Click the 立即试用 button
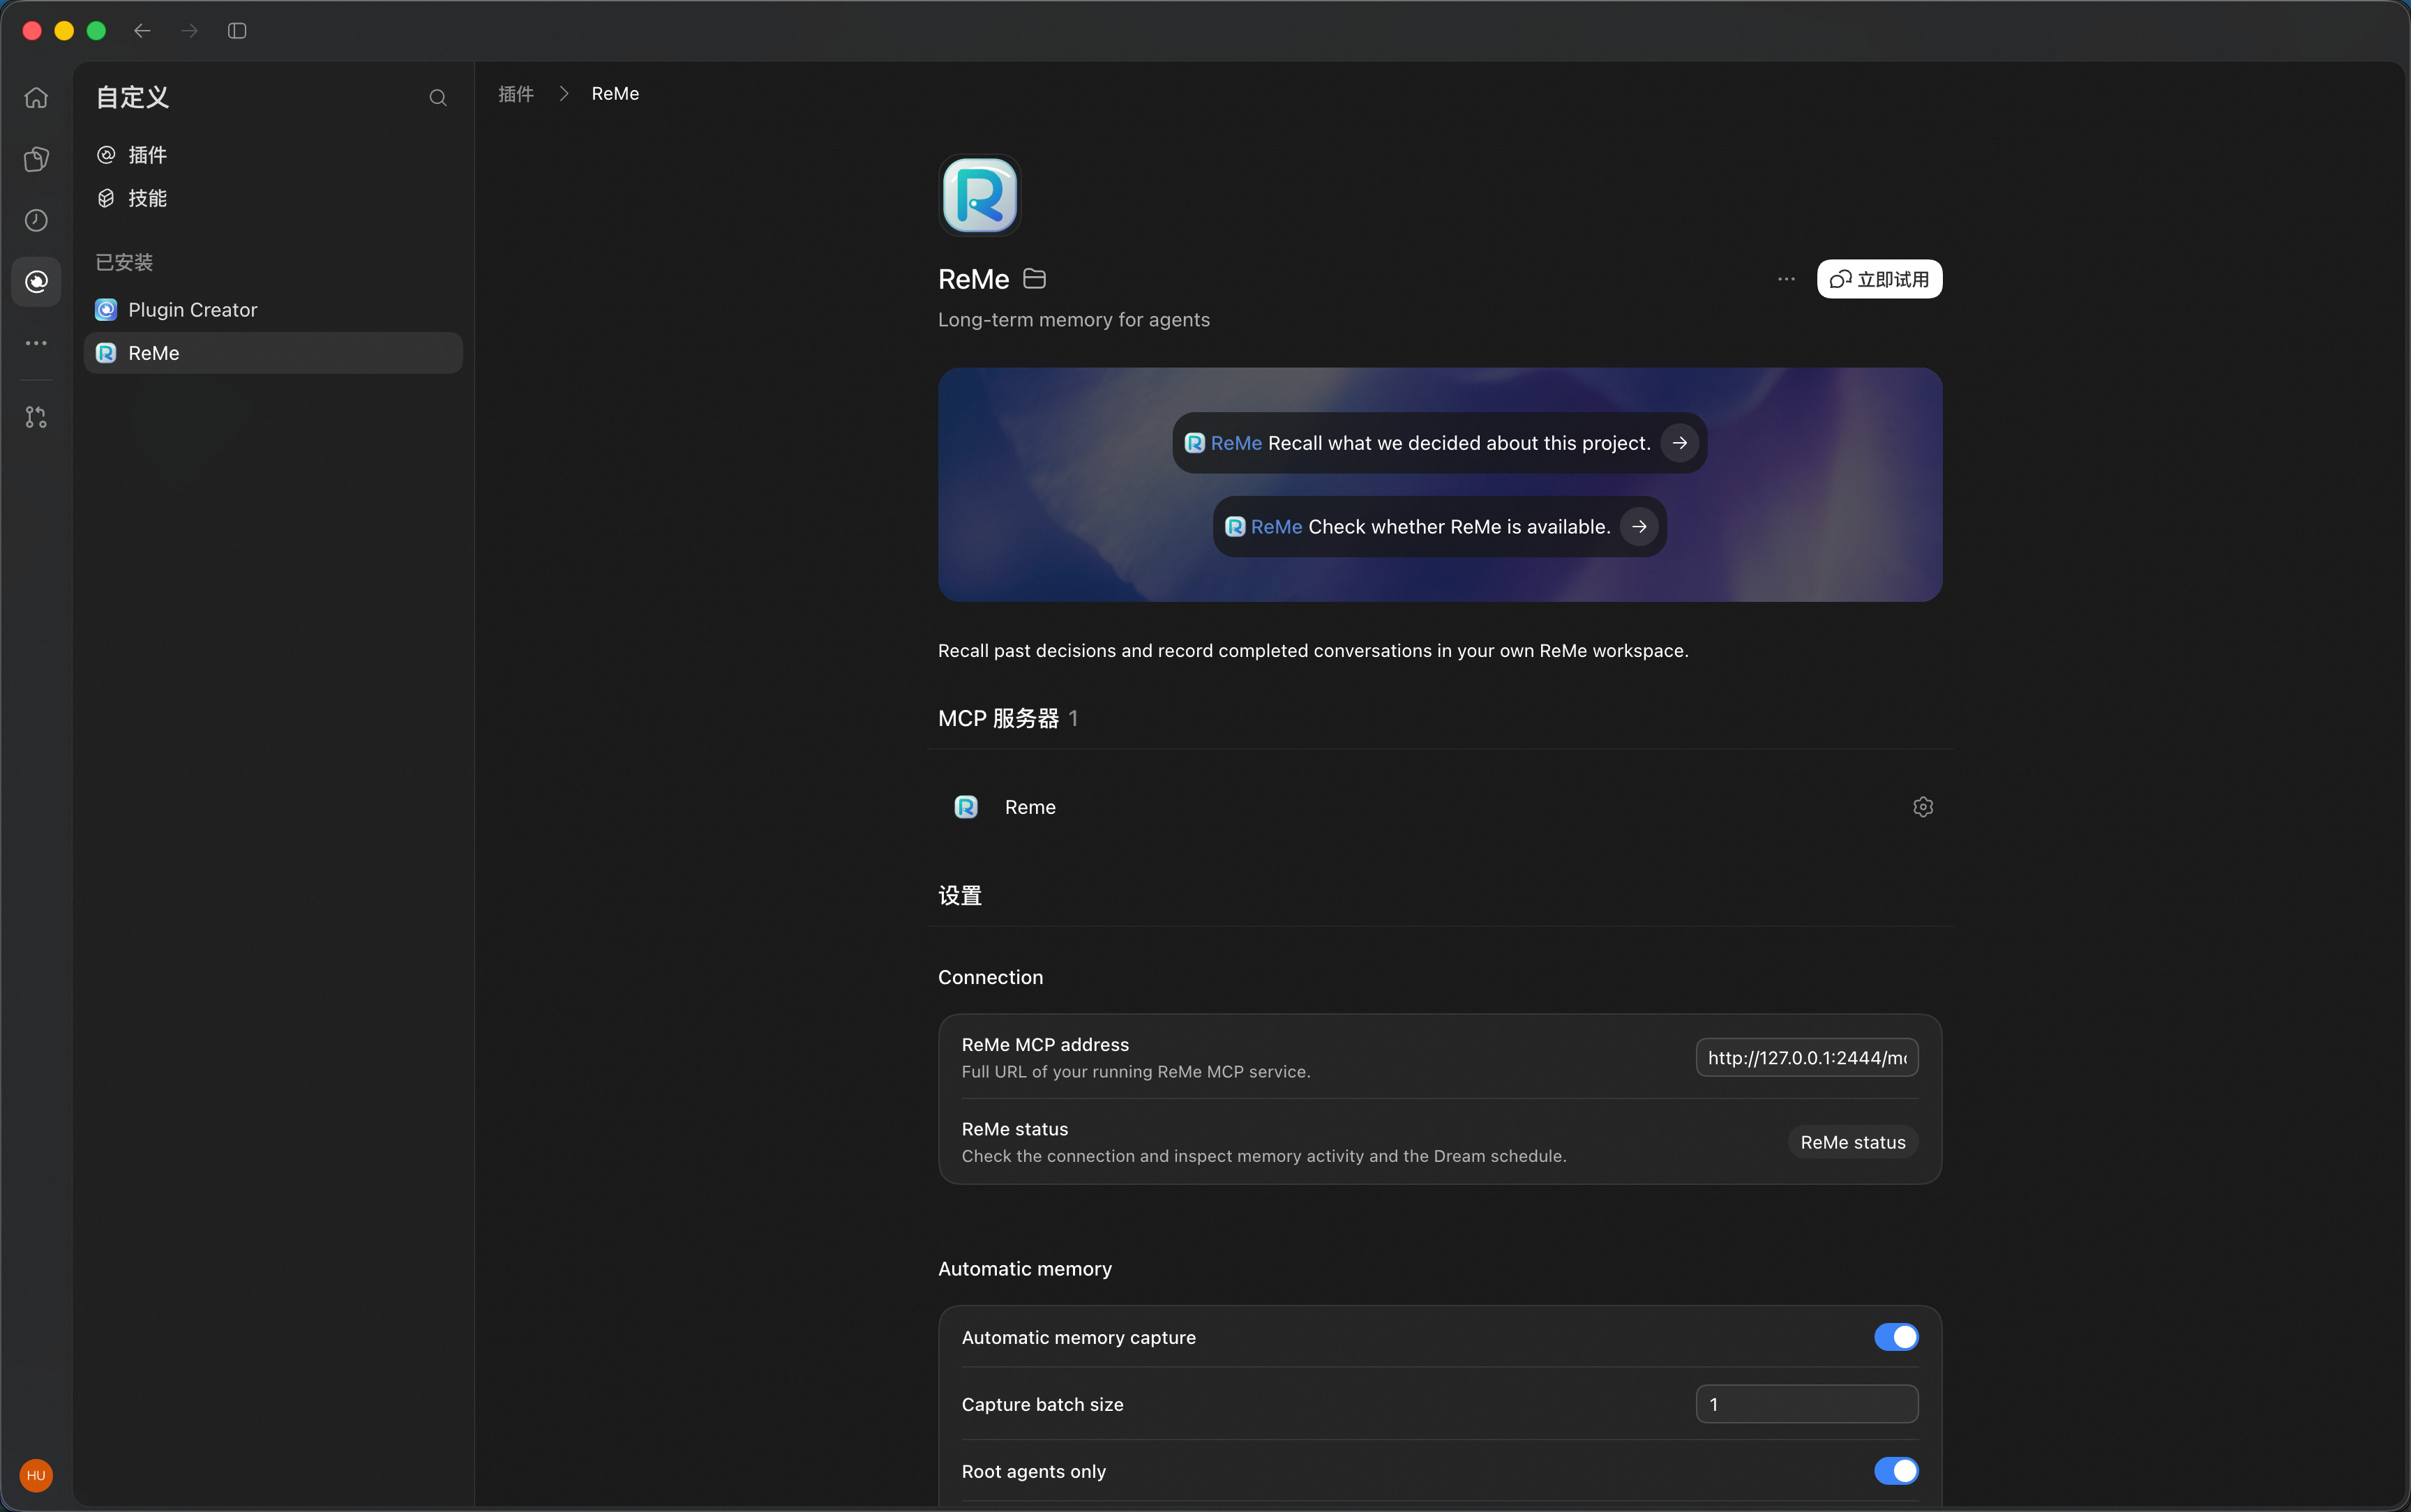Image resolution: width=2411 pixels, height=1512 pixels. (x=1879, y=279)
